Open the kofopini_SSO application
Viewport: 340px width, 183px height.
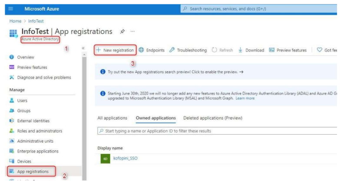[125, 158]
